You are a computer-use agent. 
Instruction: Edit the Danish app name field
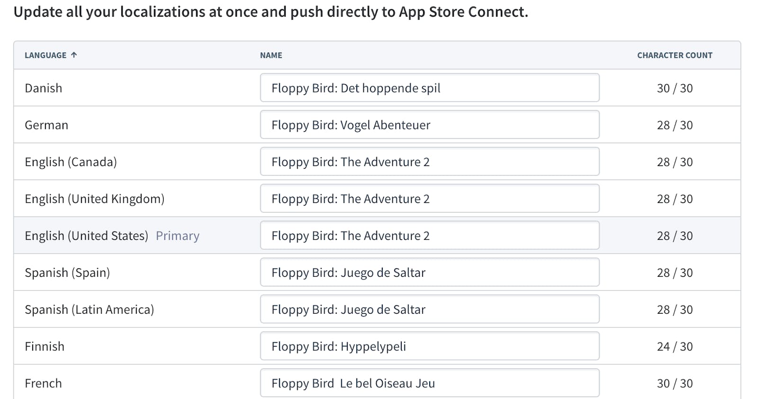[x=429, y=88]
